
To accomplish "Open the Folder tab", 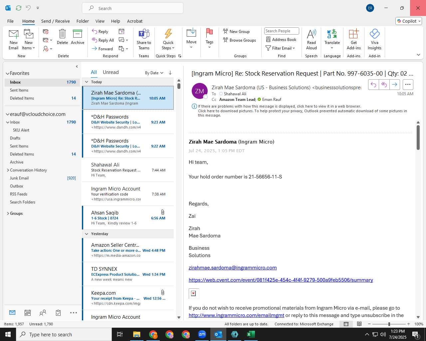I will click(x=83, y=21).
